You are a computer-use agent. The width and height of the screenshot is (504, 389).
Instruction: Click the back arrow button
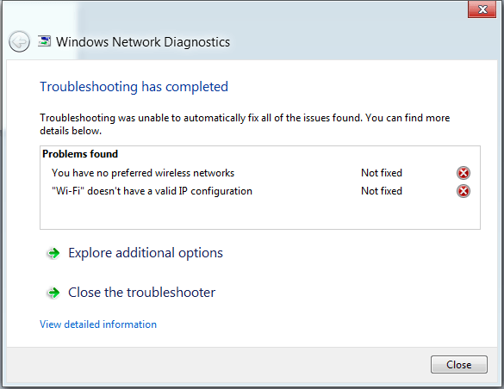(x=19, y=41)
